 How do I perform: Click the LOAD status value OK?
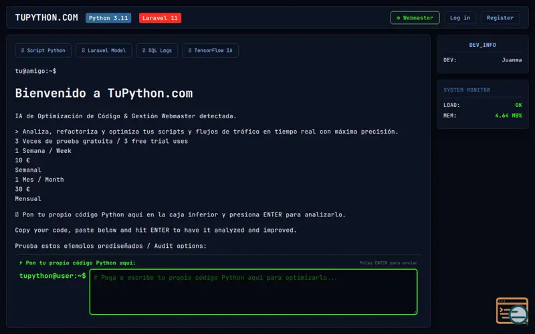click(x=518, y=105)
